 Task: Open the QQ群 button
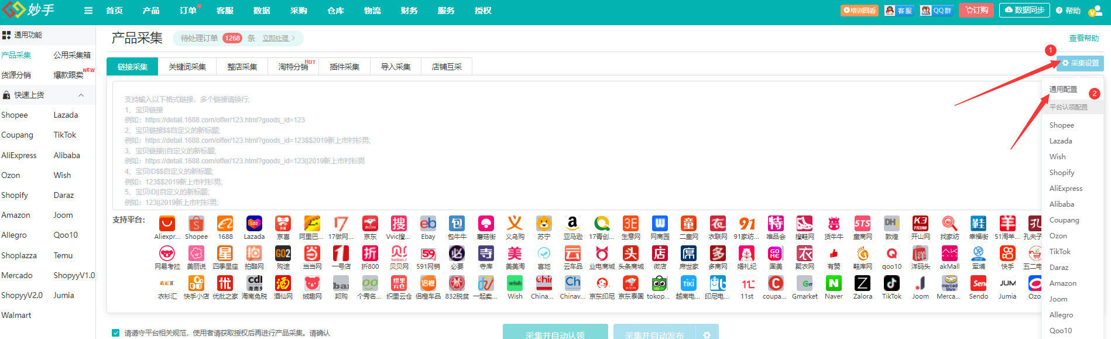click(x=936, y=11)
